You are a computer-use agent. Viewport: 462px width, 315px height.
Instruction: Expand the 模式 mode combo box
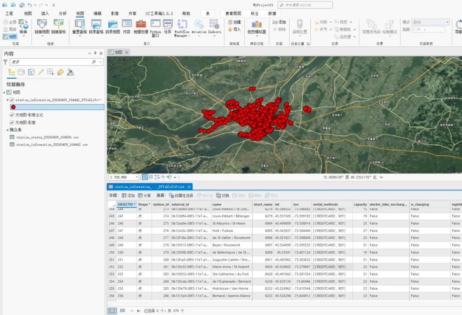[447, 22]
